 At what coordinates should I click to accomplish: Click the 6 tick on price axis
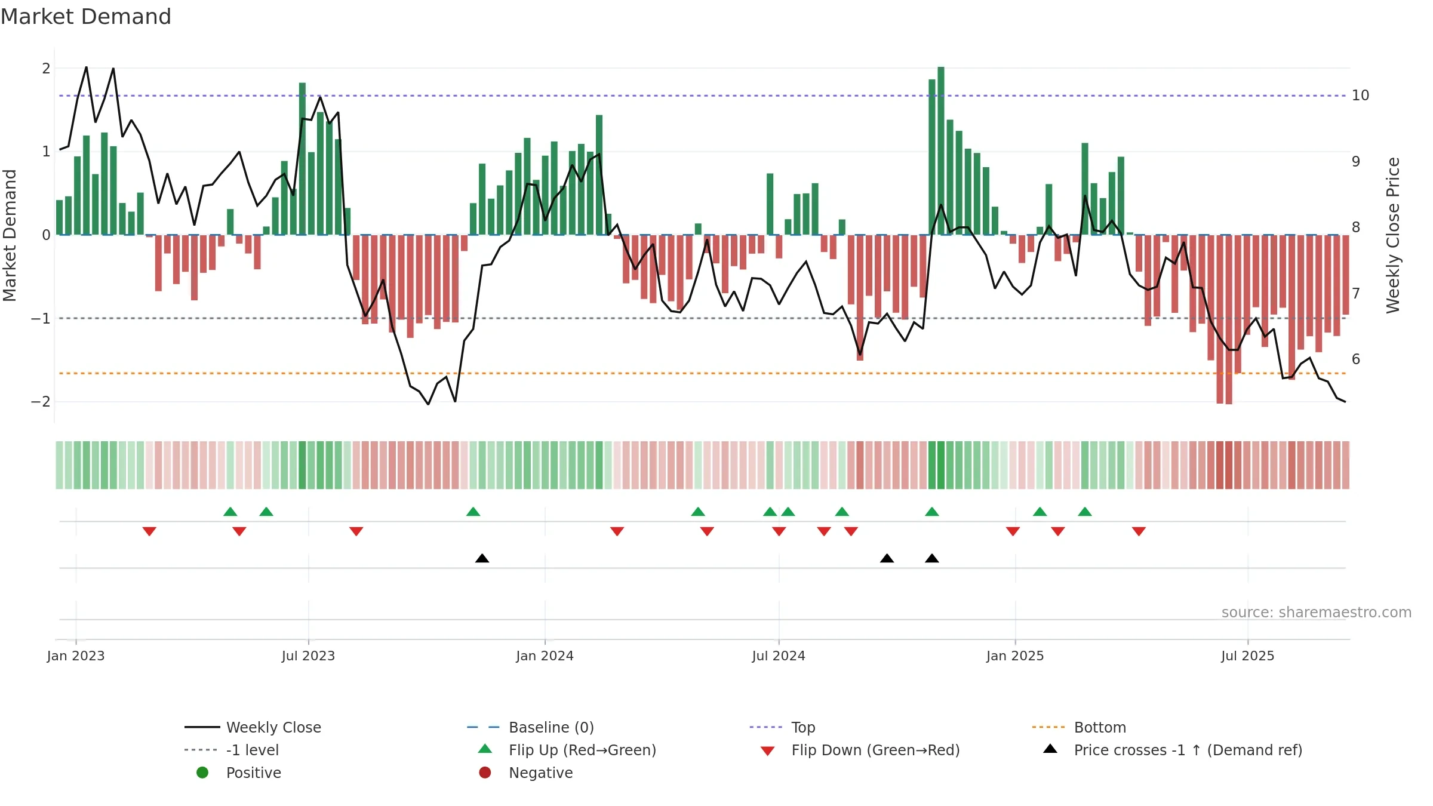click(1356, 359)
